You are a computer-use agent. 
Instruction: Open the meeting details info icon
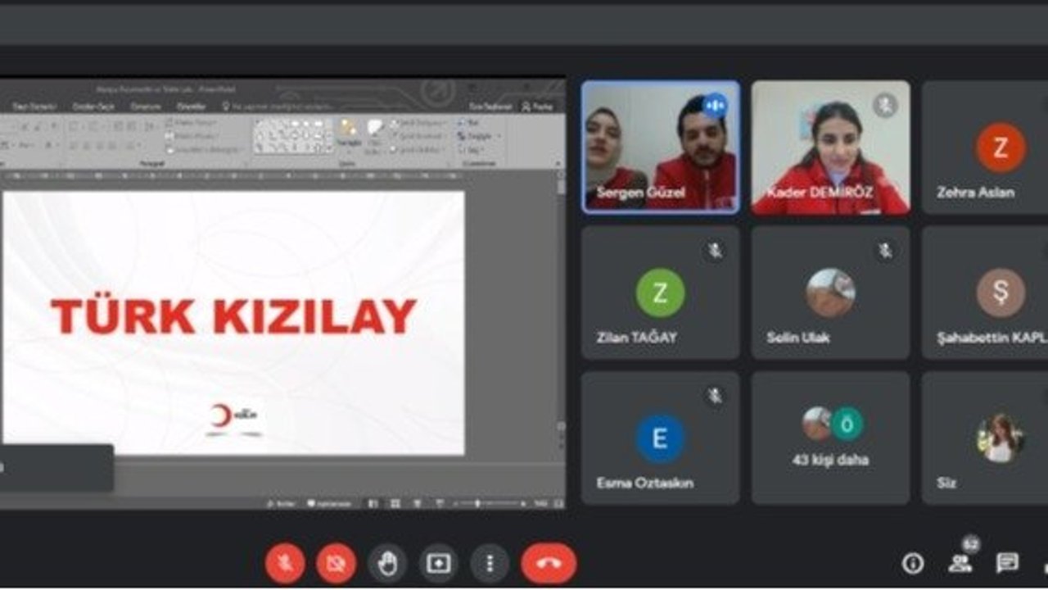tap(912, 563)
